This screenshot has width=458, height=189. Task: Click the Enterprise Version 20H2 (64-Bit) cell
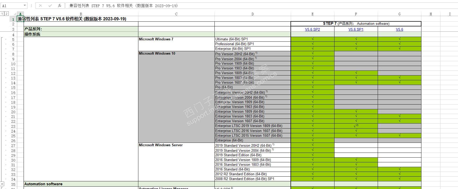(x=253, y=92)
